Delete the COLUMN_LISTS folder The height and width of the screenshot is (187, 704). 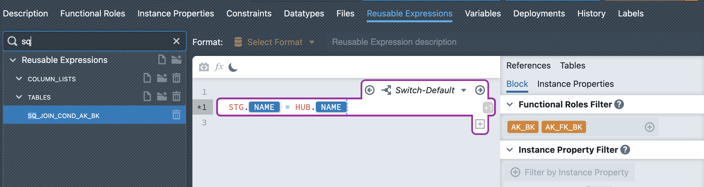point(176,78)
